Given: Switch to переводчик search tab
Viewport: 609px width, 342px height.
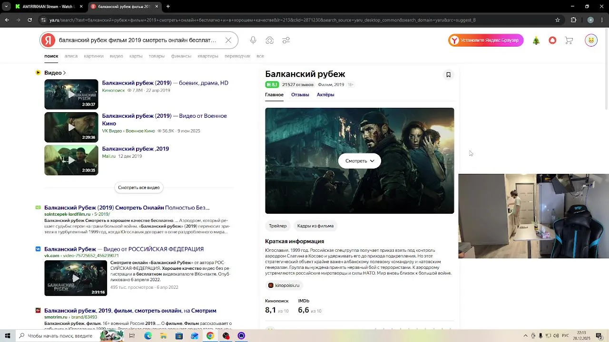Looking at the screenshot, I should pyautogui.click(x=237, y=56).
